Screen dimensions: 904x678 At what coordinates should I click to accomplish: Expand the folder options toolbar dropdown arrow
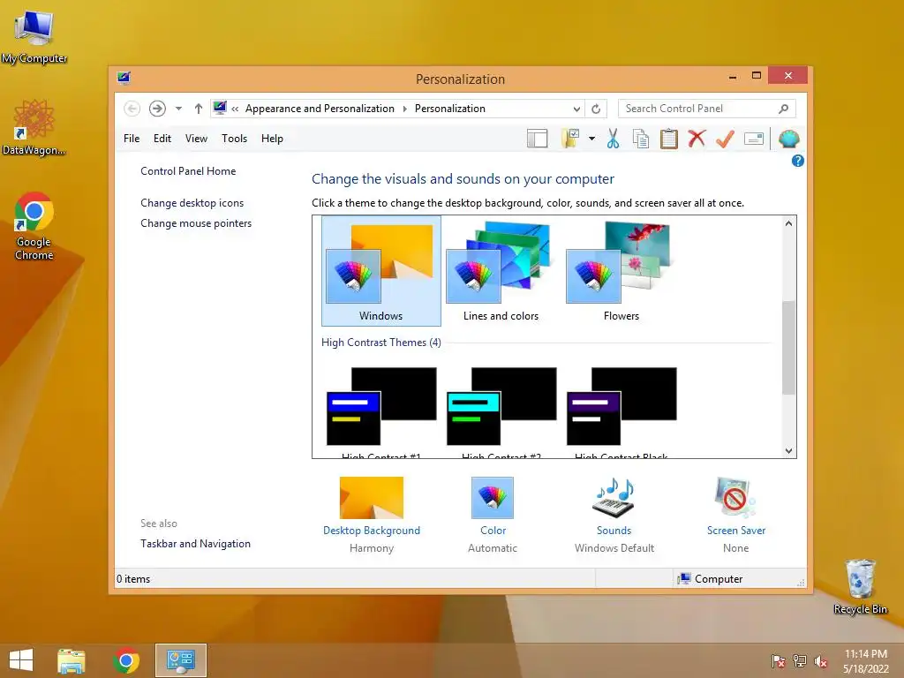coord(591,139)
